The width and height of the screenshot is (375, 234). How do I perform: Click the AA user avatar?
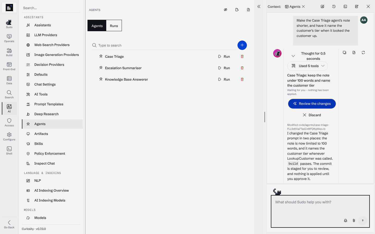[364, 20]
